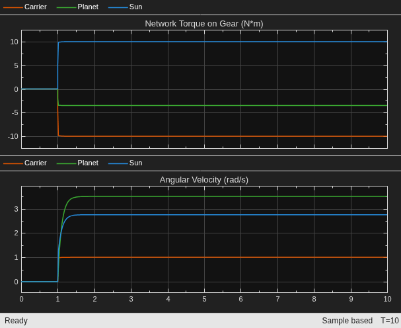Click the blue Sun line swatch in the velocity legend

click(x=118, y=163)
